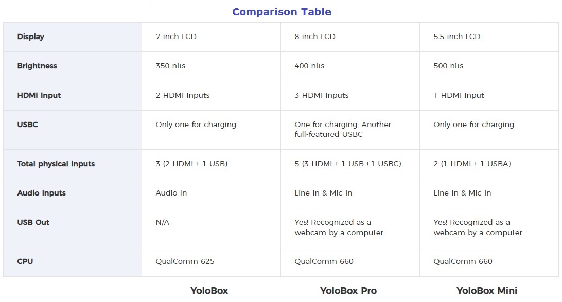Select the HDMI Input row header
The width and height of the screenshot is (562, 302).
pos(39,95)
